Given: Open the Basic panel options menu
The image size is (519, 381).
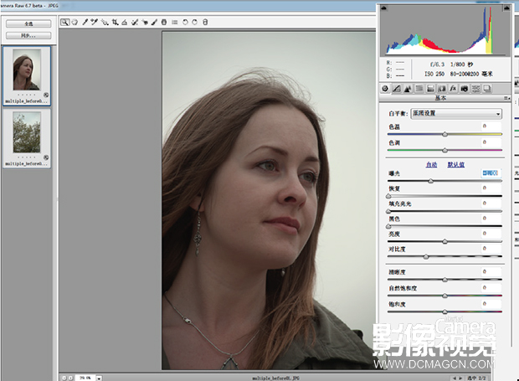Looking at the screenshot, I should (x=506, y=98).
